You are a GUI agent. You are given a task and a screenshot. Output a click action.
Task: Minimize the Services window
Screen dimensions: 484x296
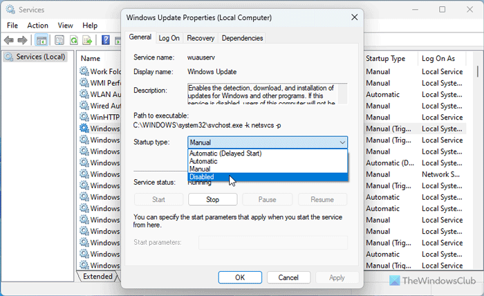[x=415, y=10]
